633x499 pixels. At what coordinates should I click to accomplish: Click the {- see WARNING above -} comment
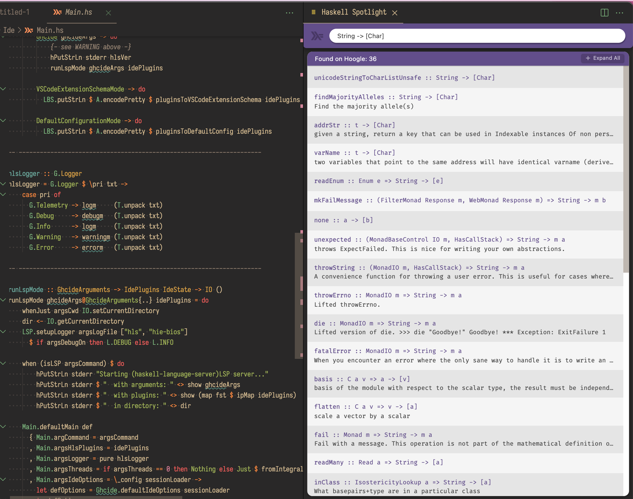tap(91, 47)
